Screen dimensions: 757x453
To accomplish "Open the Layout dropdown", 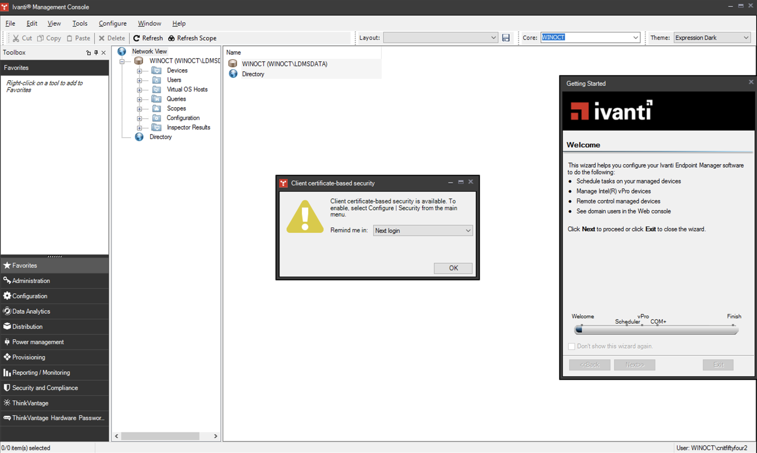I will [x=493, y=38].
